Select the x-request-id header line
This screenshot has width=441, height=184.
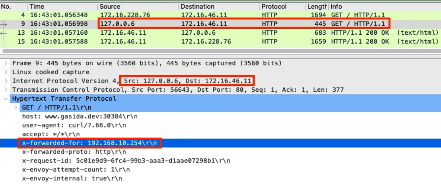click(220, 161)
